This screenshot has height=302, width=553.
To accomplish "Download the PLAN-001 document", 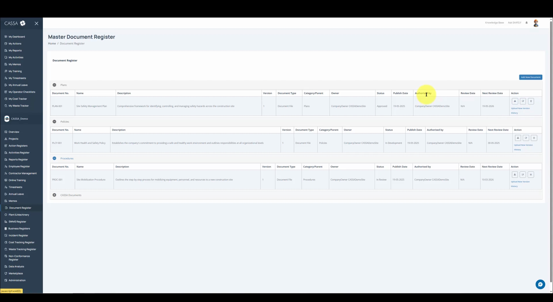I will [x=515, y=101].
